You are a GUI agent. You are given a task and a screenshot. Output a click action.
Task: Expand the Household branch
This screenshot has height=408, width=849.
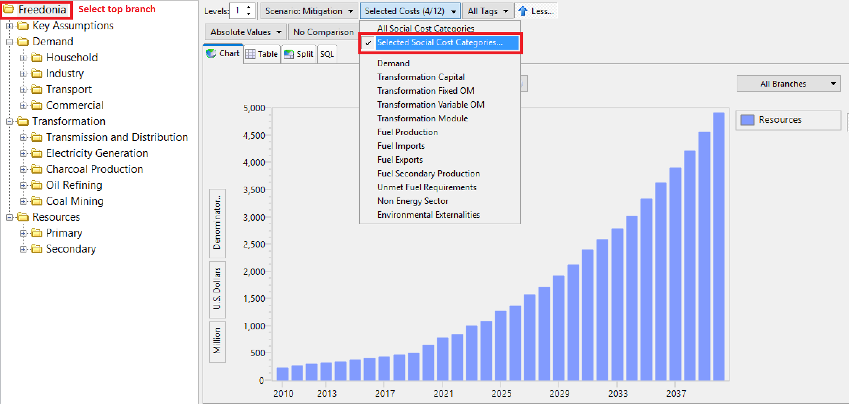point(23,58)
